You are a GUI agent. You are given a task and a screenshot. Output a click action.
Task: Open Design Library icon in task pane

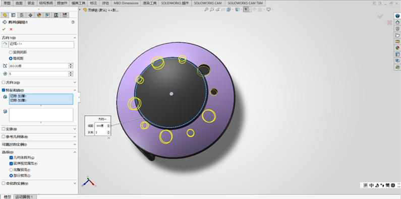click(397, 29)
